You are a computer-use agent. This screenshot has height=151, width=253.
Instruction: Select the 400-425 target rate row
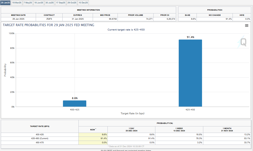click(x=126, y=134)
